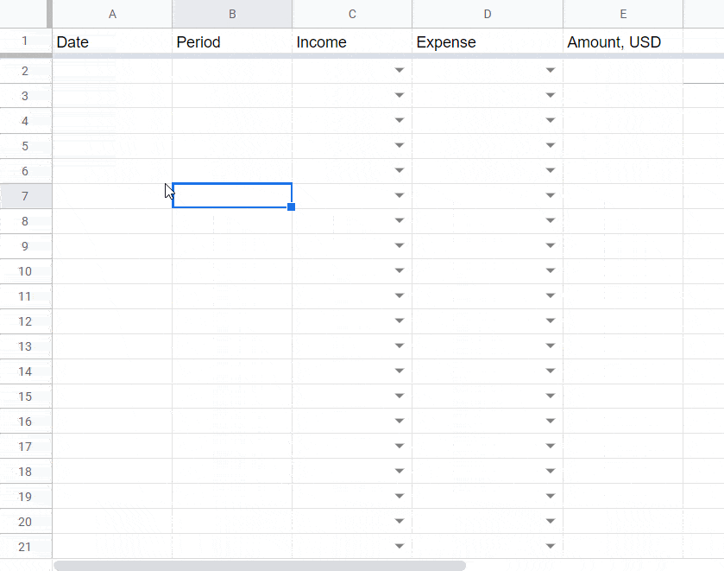Screen dimensions: 724x571
Task: Open the dropdown in cell D2
Action: [x=550, y=70]
